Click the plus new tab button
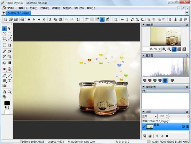Image resolution: width=191 pixels, height=144 pixels. [x=4, y=13]
